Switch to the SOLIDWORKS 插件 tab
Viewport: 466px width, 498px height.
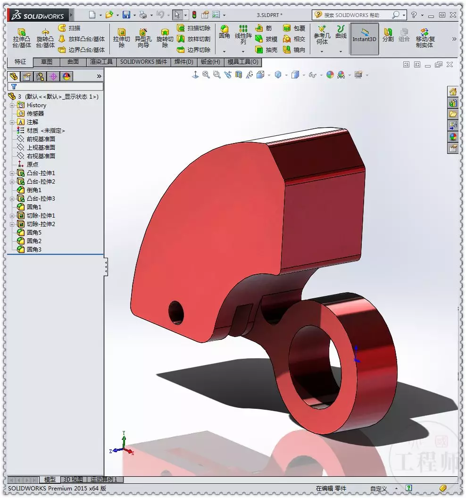click(x=143, y=62)
